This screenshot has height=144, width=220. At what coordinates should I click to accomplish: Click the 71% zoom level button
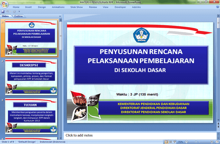point(180,142)
